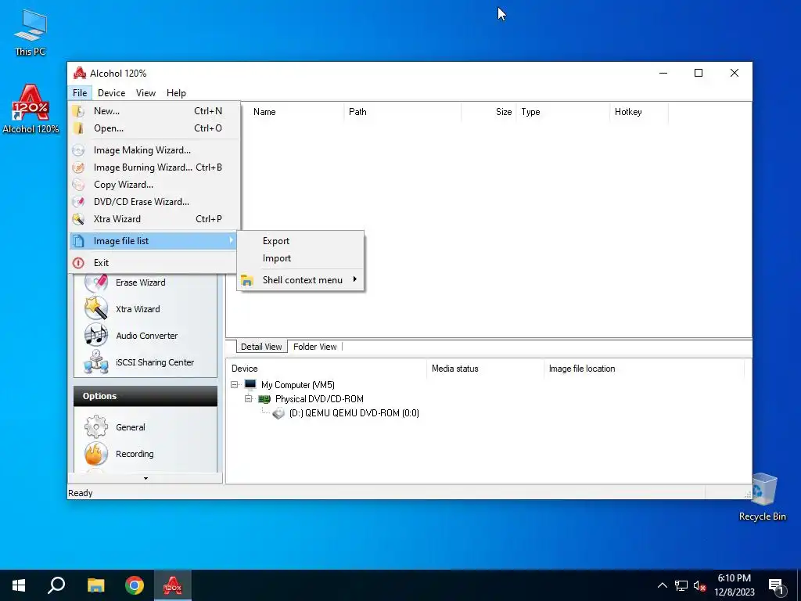
Task: Select Export from Image file list submenu
Action: click(x=300, y=241)
